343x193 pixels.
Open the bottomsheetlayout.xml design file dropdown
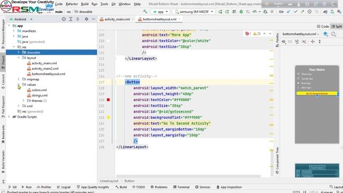pyautogui.click(x=301, y=34)
